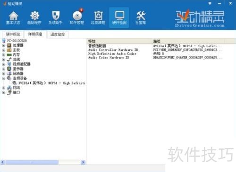The width and height of the screenshot is (236, 172).
Task: Open the title bar dropdown menu icon
Action: coord(210,3)
